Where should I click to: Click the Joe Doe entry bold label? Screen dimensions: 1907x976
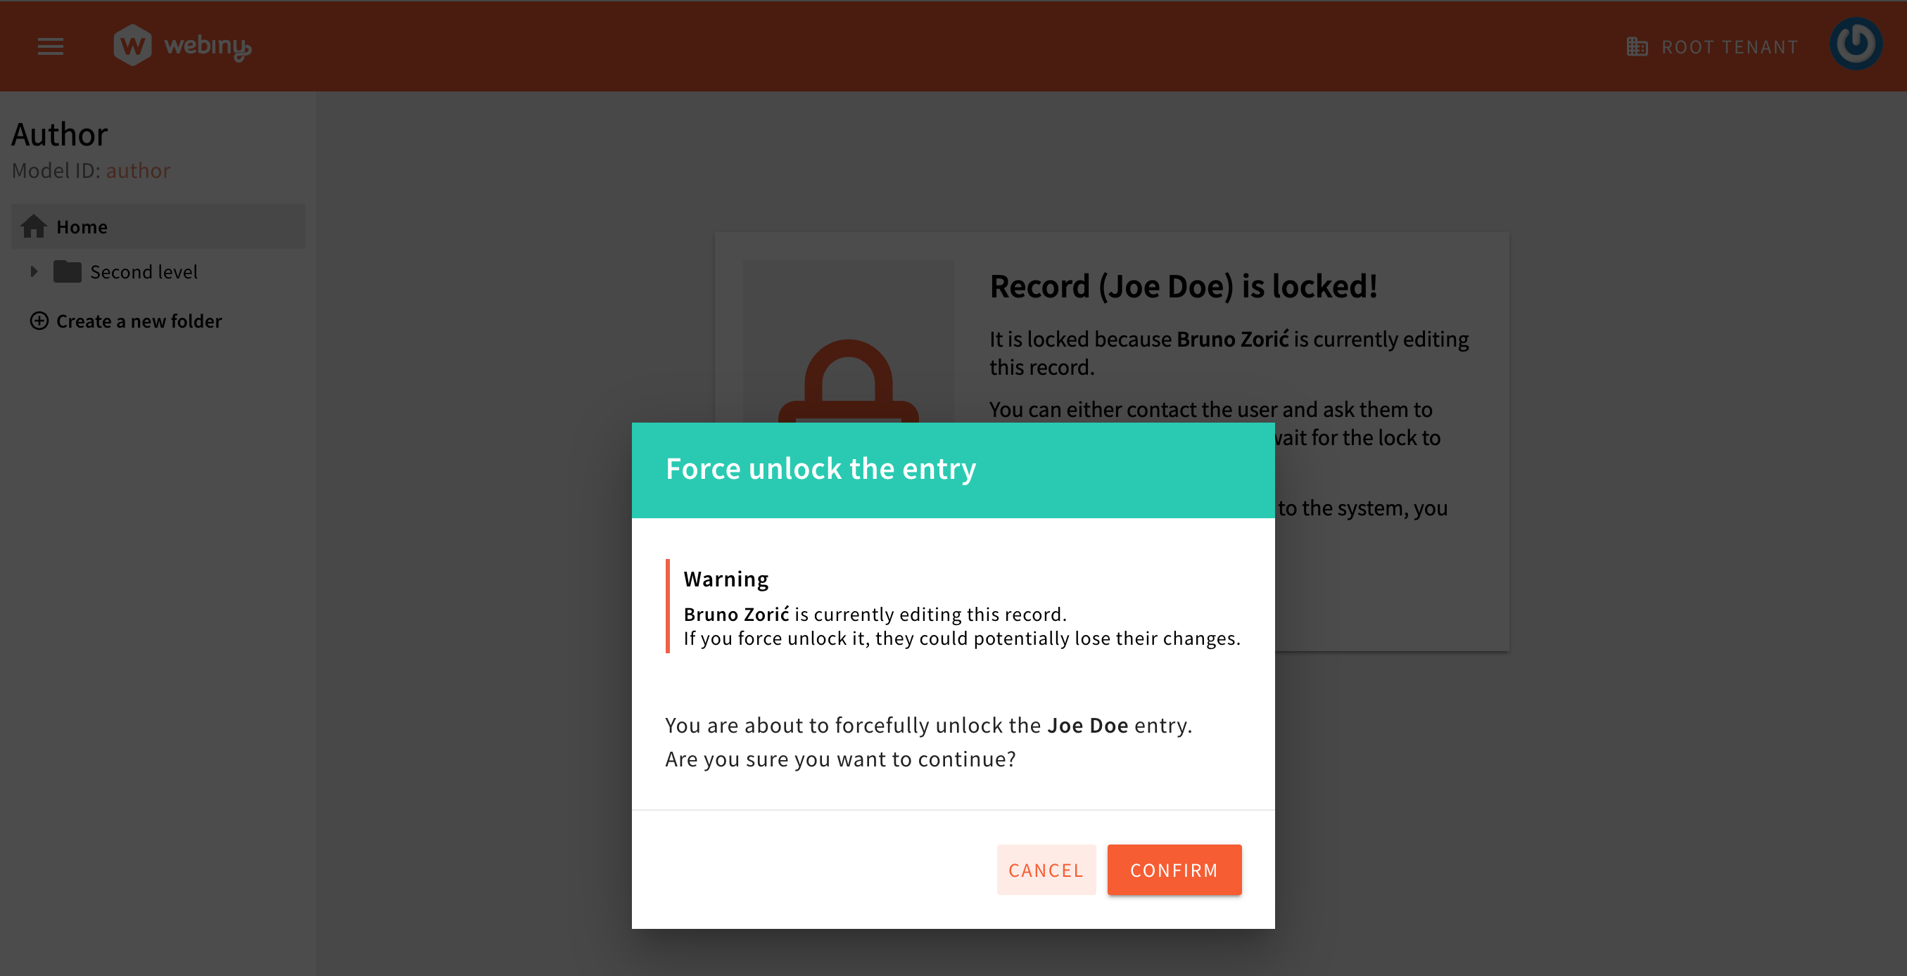pos(1087,724)
